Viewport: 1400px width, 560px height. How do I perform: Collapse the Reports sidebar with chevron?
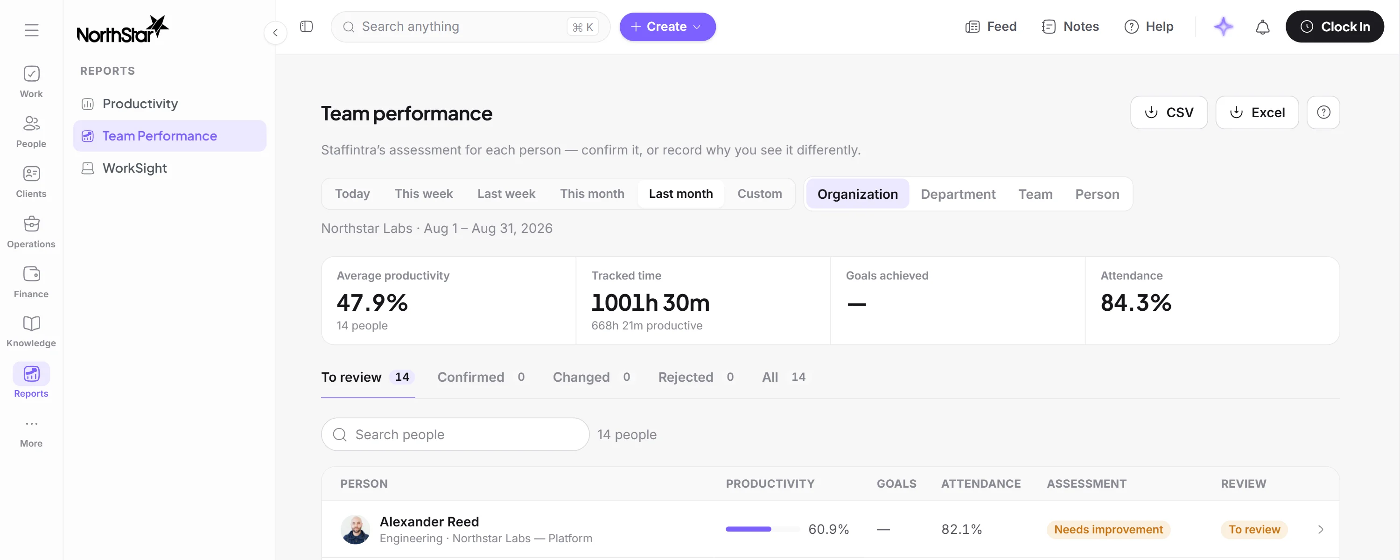coord(275,33)
